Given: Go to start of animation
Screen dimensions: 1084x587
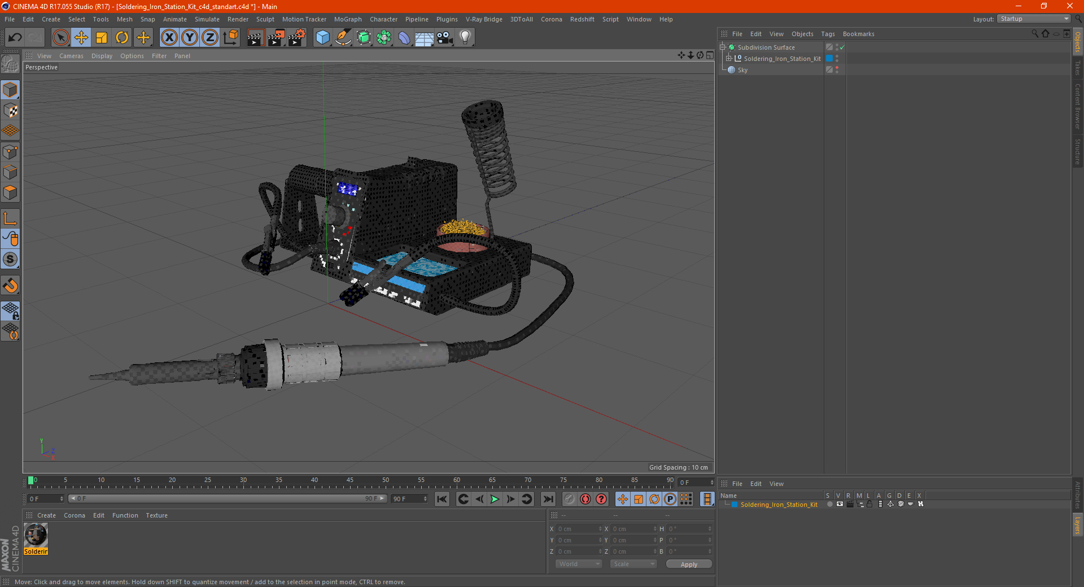Looking at the screenshot, I should [x=442, y=499].
